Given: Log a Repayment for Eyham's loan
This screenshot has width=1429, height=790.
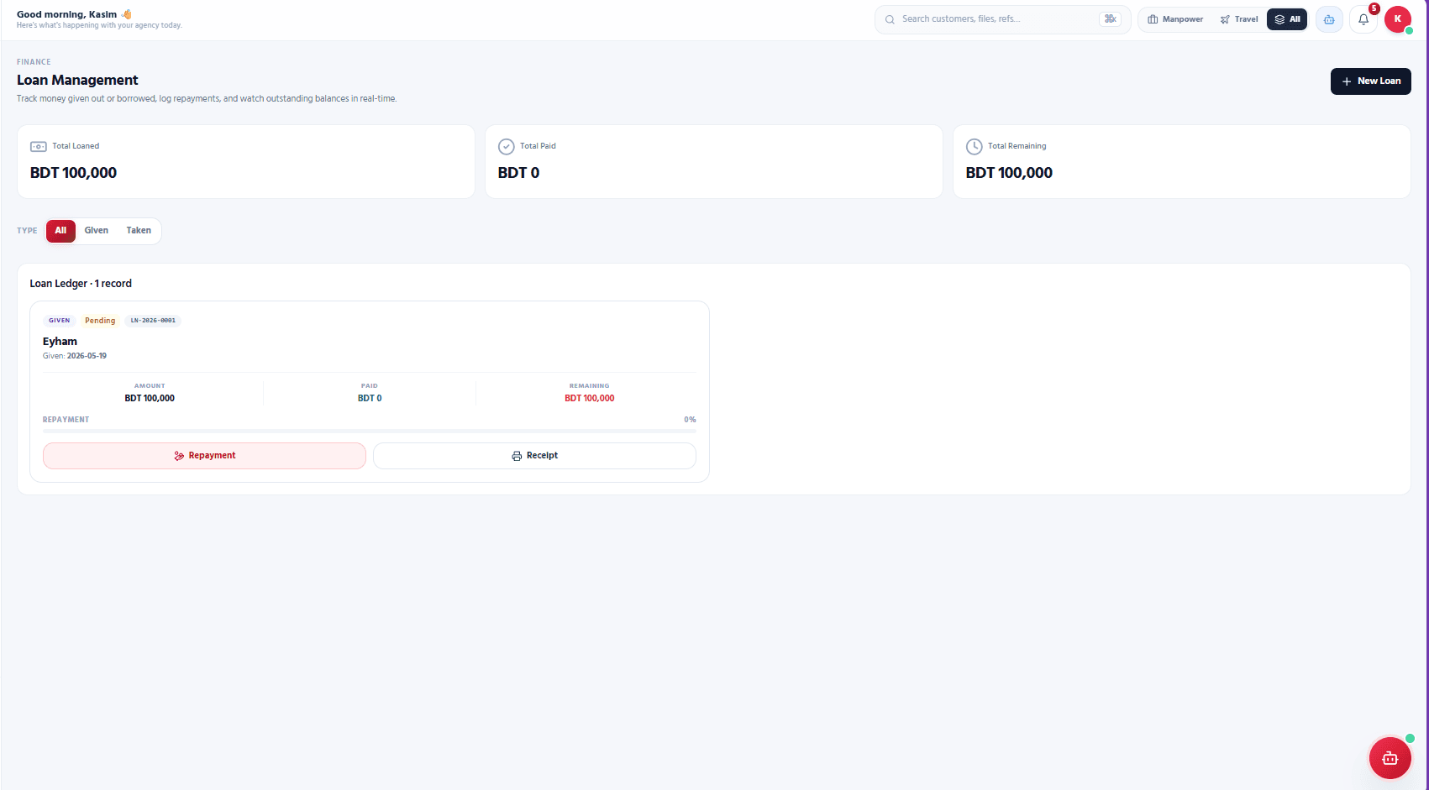Looking at the screenshot, I should click(204, 456).
